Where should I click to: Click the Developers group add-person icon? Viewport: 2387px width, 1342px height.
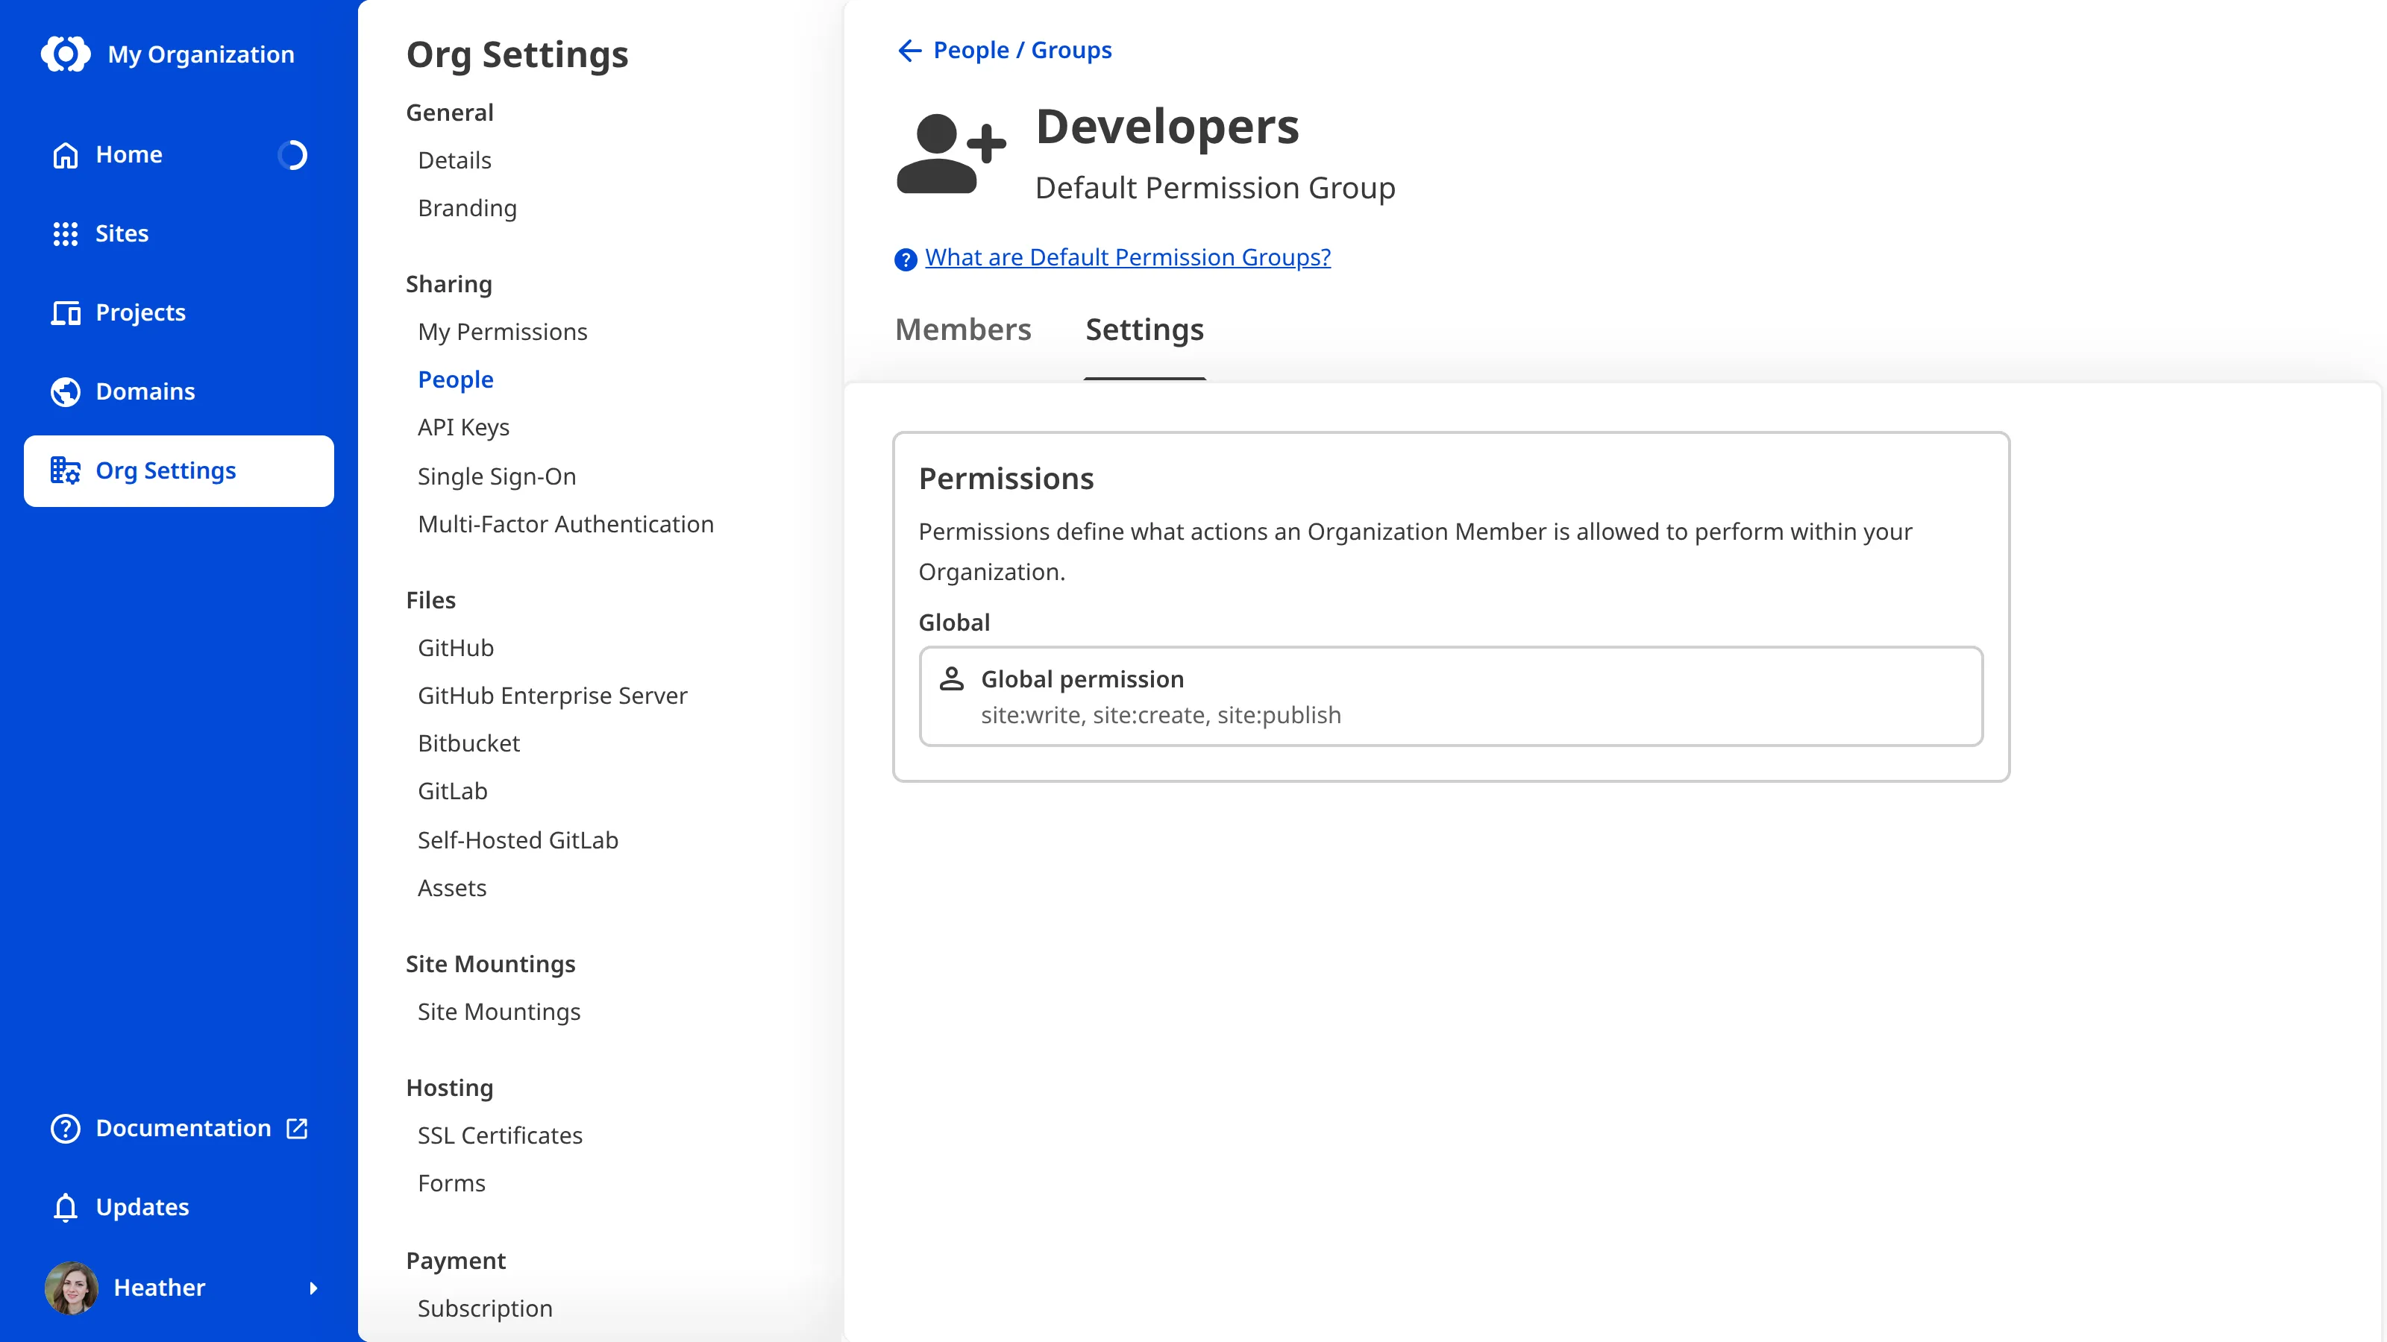(x=951, y=154)
